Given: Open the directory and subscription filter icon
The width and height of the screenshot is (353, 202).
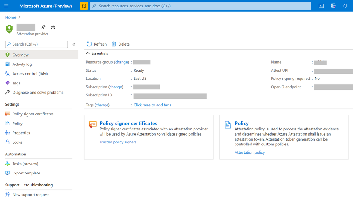Looking at the screenshot, I should [x=333, y=6].
